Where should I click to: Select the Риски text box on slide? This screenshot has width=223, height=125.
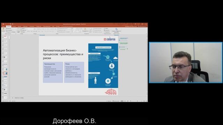[x=74, y=72]
